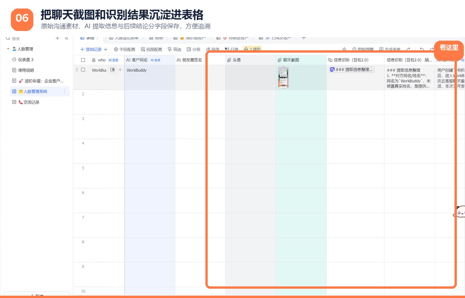This screenshot has height=298, width=465.
Task: Click the paperclip icon in 聊天截图 header
Action: click(x=280, y=60)
